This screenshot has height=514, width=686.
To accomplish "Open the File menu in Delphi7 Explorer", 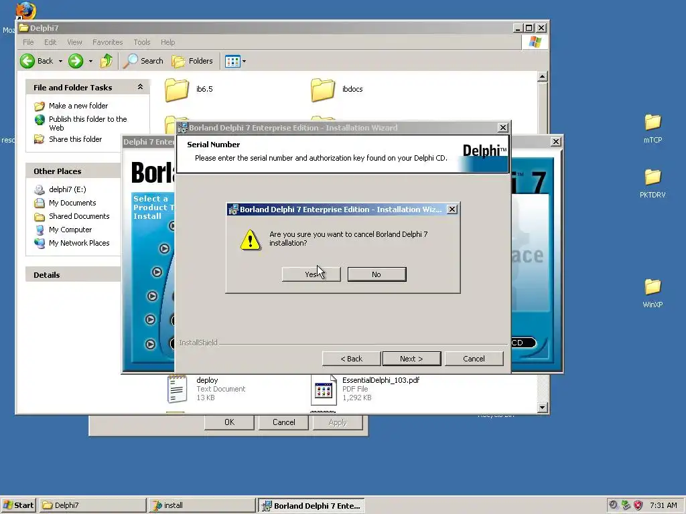I will point(28,42).
